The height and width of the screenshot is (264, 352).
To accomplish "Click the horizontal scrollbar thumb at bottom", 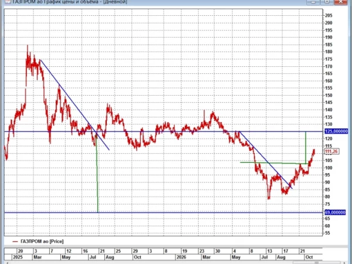I will coord(317,263).
